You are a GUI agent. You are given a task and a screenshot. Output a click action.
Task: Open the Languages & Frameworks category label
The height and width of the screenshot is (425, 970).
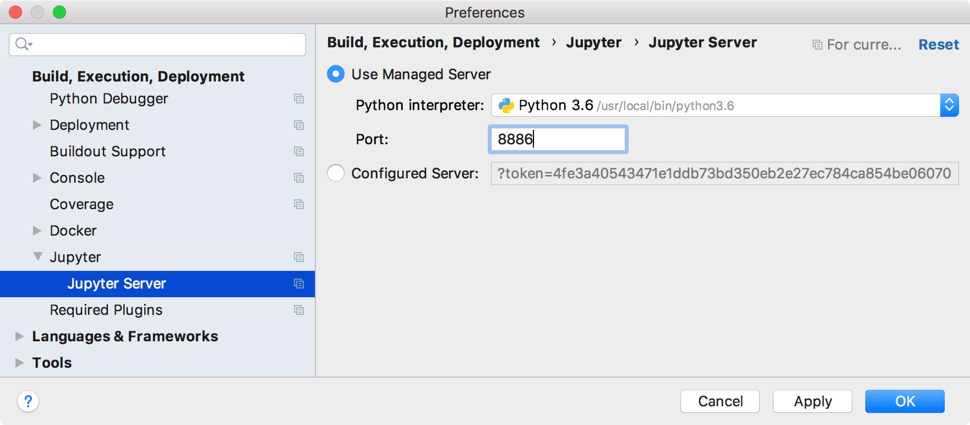(125, 336)
